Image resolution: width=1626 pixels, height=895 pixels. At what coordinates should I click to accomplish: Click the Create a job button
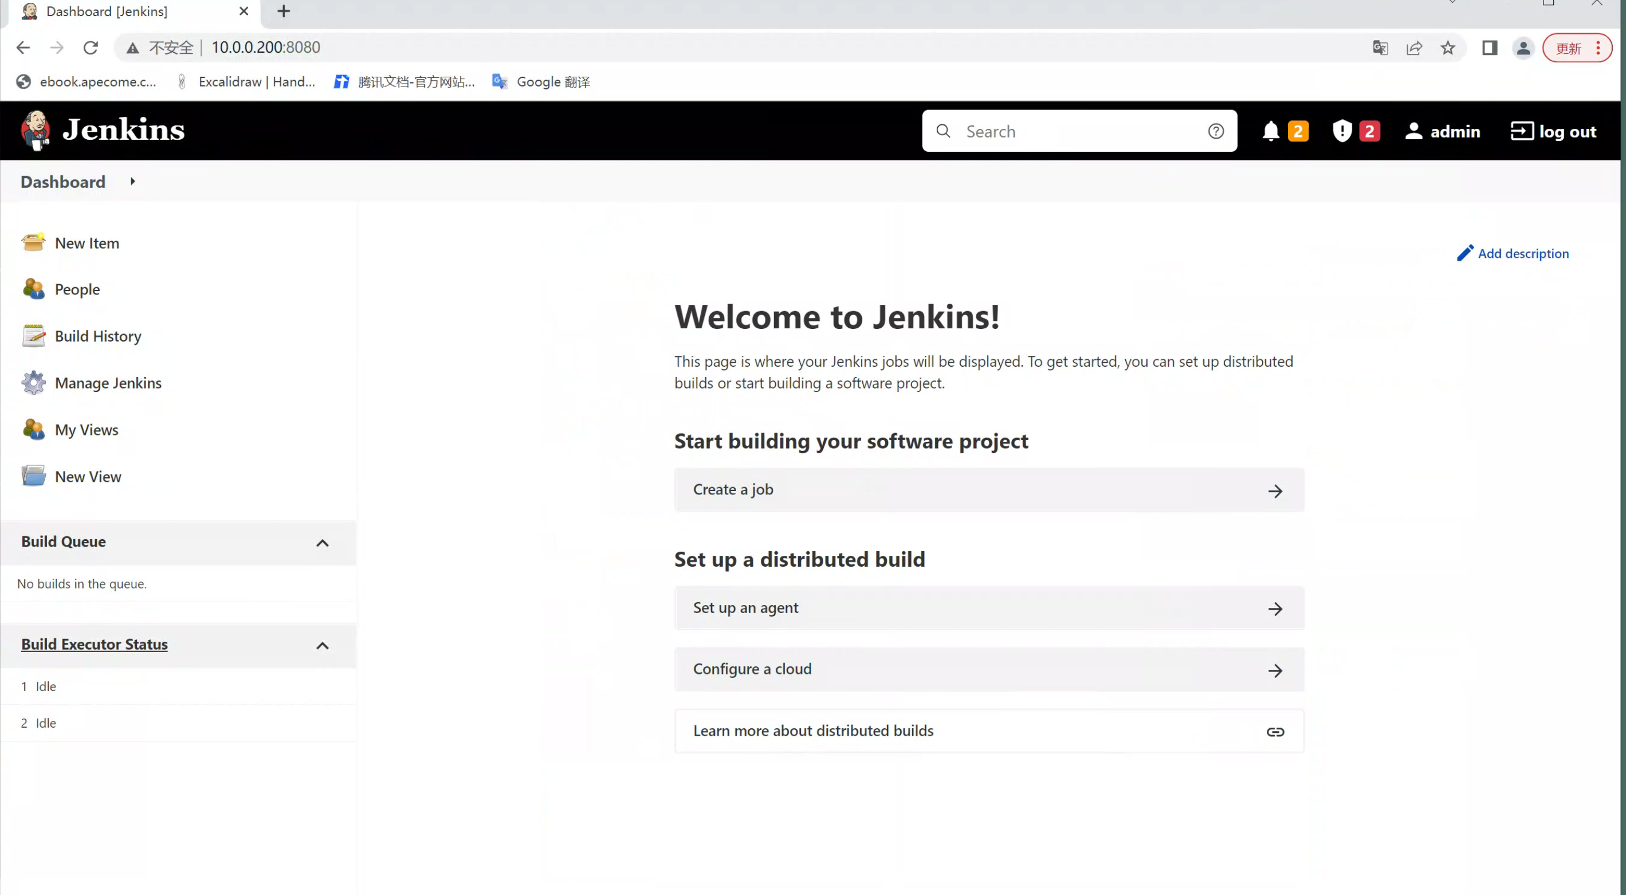(x=988, y=490)
